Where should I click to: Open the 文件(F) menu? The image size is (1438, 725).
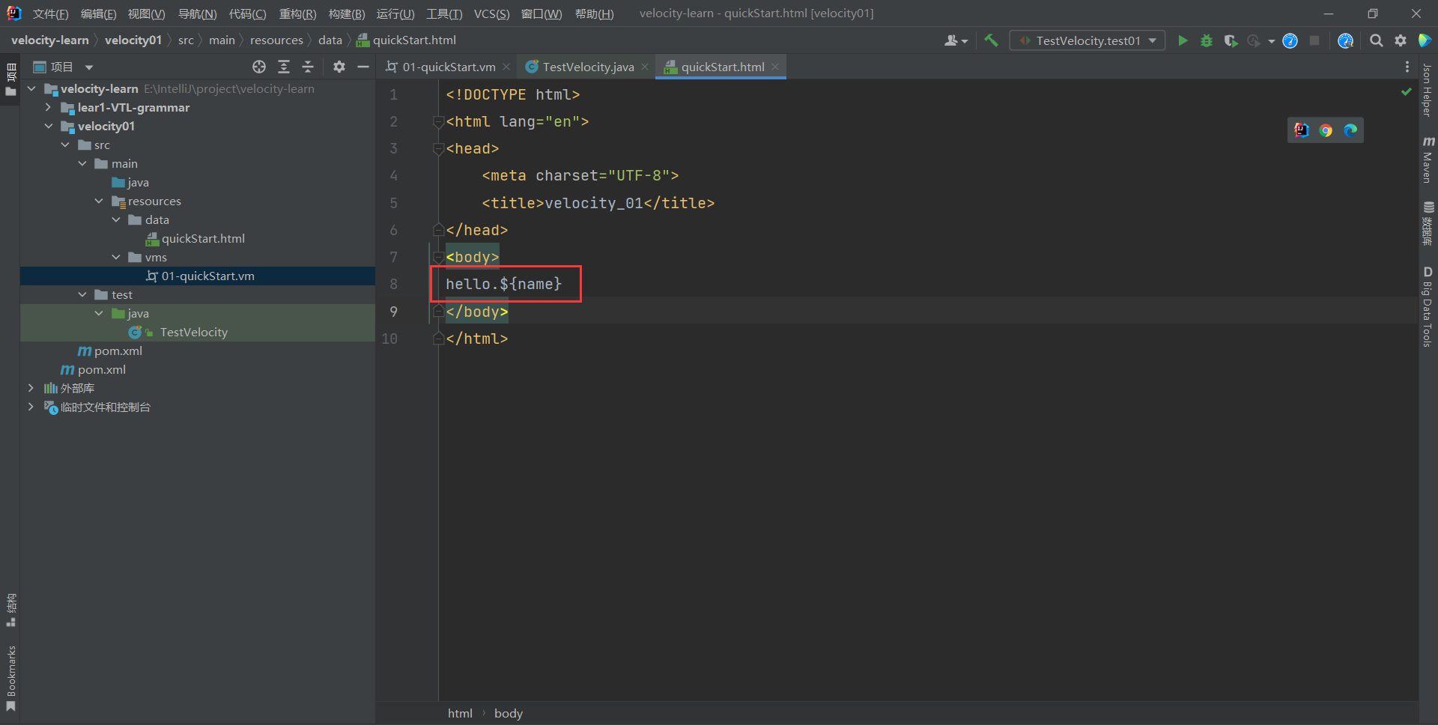point(50,13)
